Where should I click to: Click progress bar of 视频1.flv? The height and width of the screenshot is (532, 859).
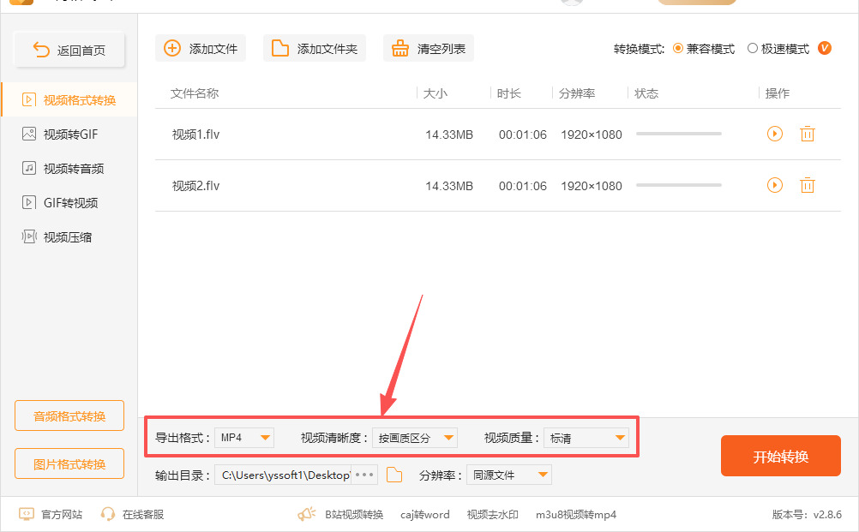pos(678,134)
